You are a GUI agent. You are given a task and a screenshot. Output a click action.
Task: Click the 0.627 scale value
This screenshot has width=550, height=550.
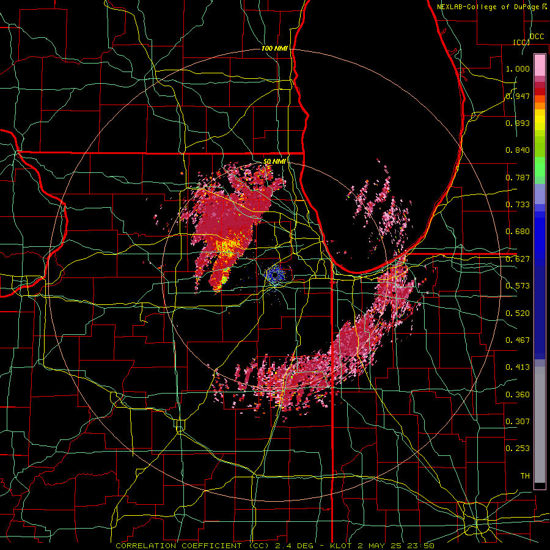point(518,259)
